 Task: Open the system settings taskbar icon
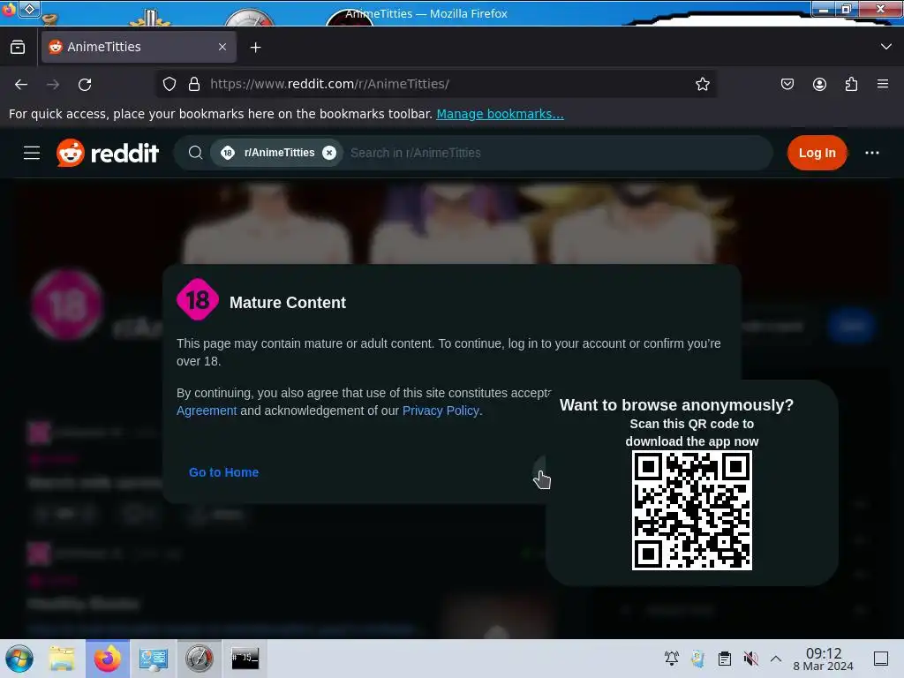tap(154, 659)
